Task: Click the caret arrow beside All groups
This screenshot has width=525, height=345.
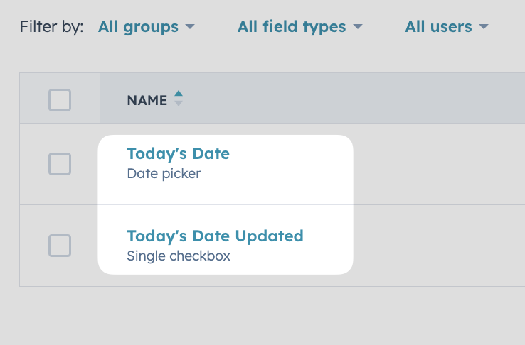Action: coord(190,26)
